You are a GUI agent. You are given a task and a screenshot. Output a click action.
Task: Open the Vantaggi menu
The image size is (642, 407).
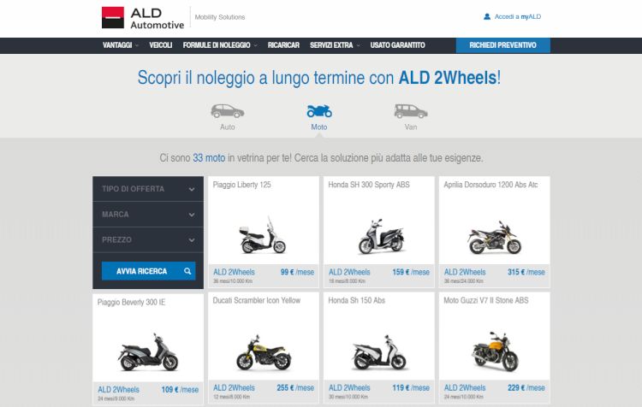coord(121,45)
